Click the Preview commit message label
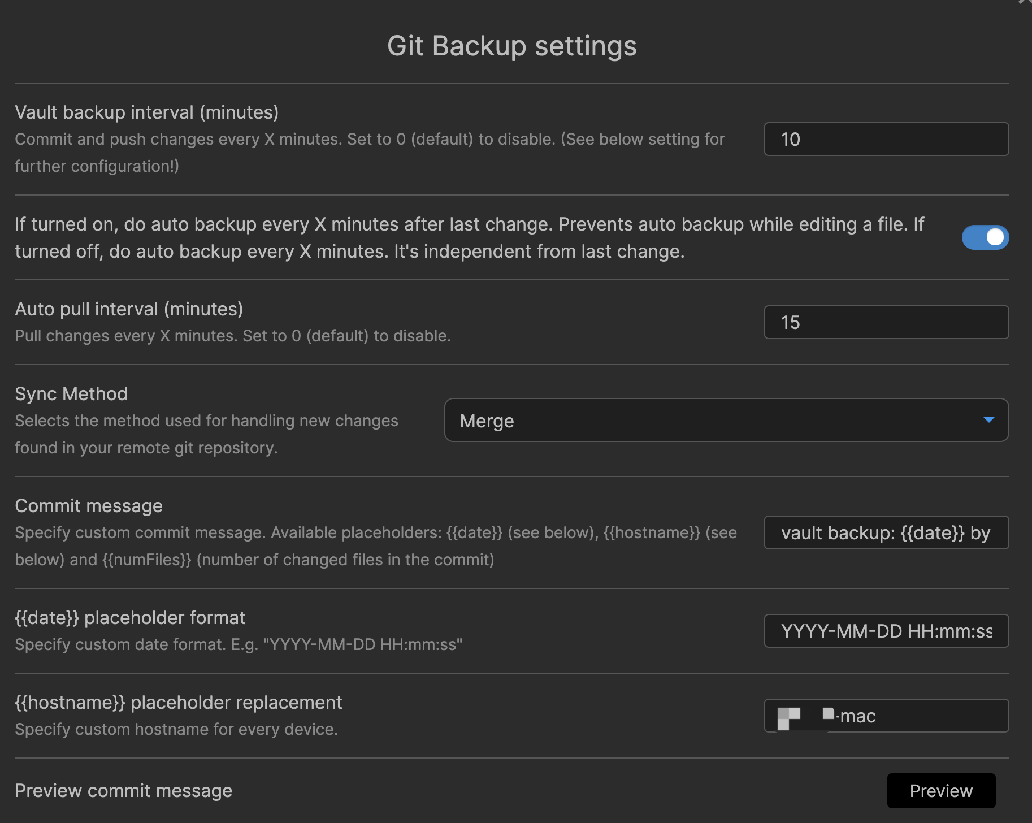1032x823 pixels. (x=124, y=790)
